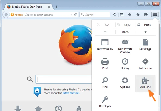Open Options gear in the menu
The image size is (161, 111).
tap(125, 83)
